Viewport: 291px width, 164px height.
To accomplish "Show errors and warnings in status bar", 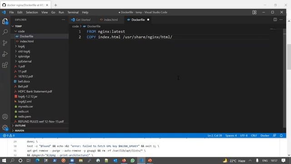I will tap(9, 136).
